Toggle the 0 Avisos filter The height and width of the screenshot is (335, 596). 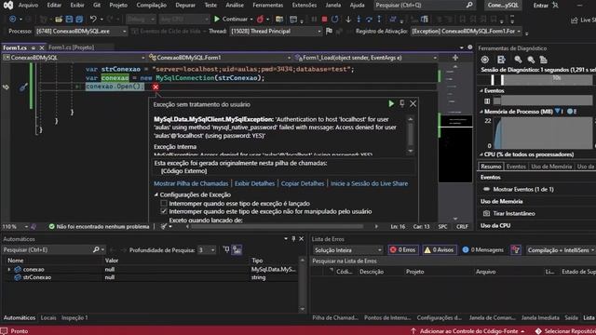(439, 249)
